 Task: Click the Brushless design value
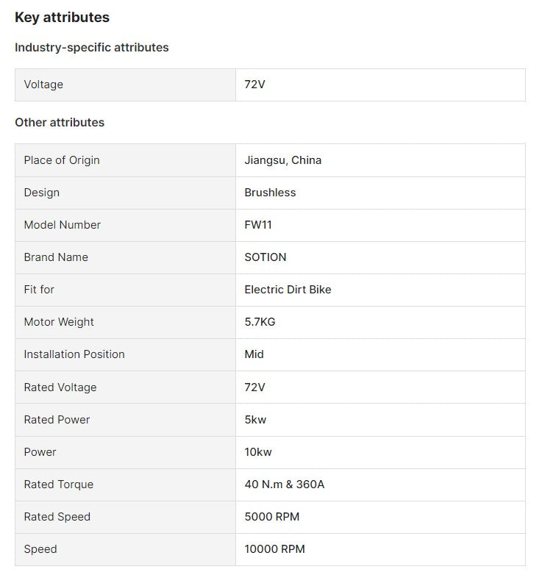click(270, 193)
